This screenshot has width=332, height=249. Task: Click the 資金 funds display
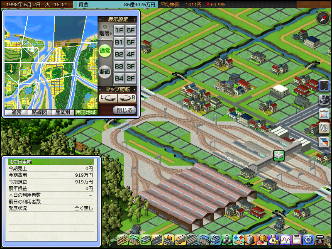tap(115, 5)
